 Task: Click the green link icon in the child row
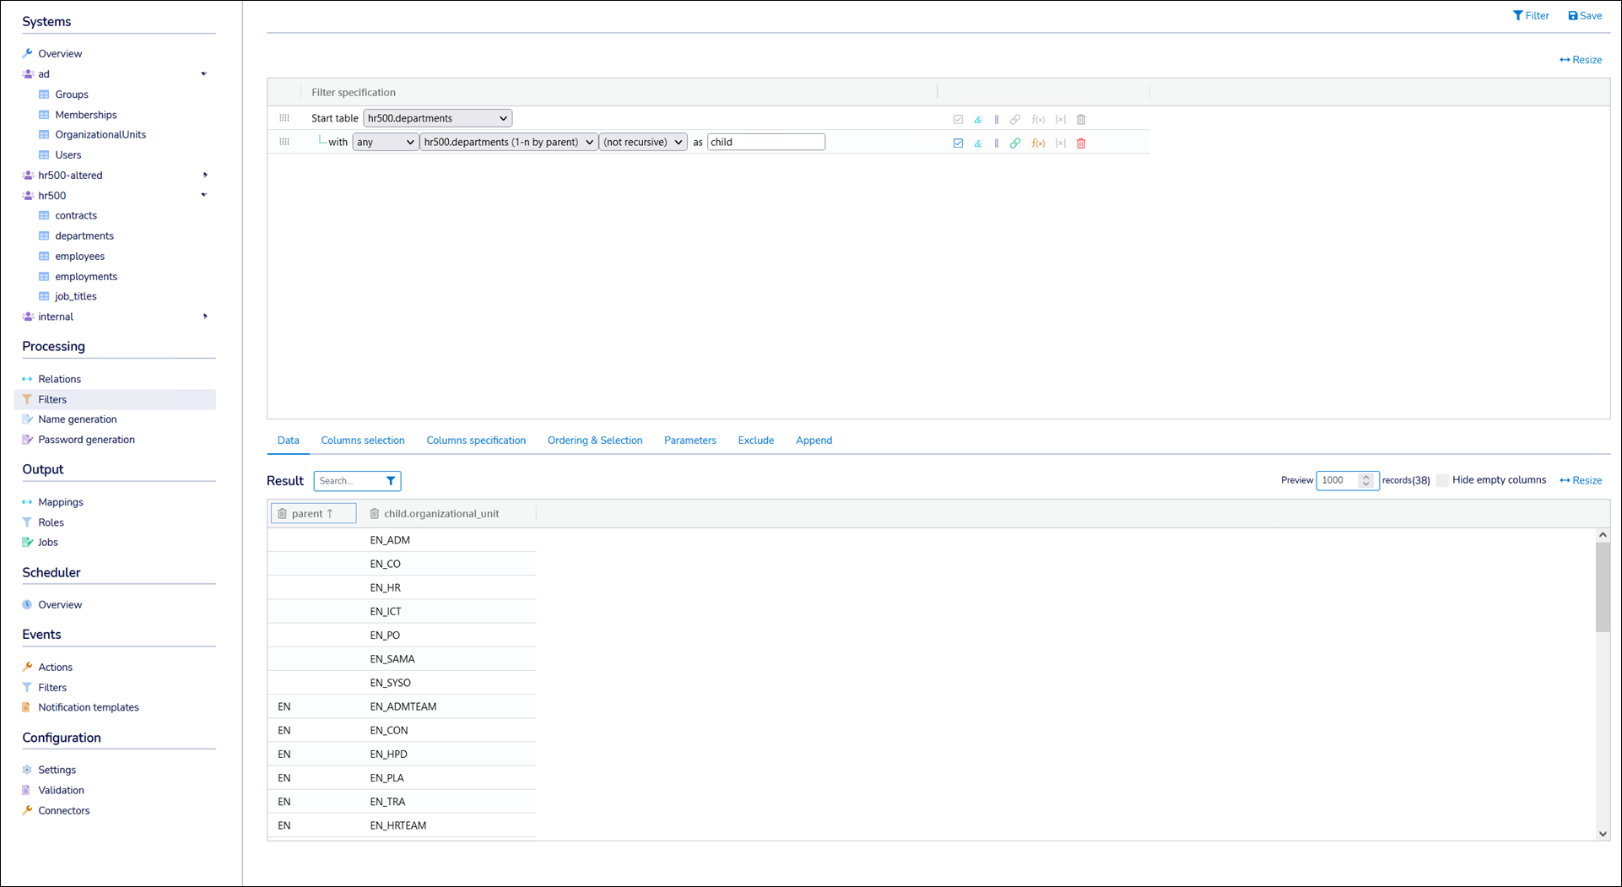click(x=1015, y=143)
